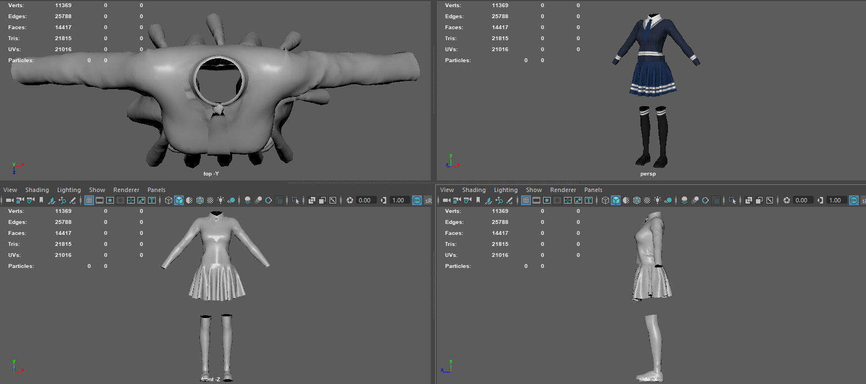Screen dimensions: 866x384
Task: Toggle Textured display in side panel toolbar
Action: click(x=647, y=200)
